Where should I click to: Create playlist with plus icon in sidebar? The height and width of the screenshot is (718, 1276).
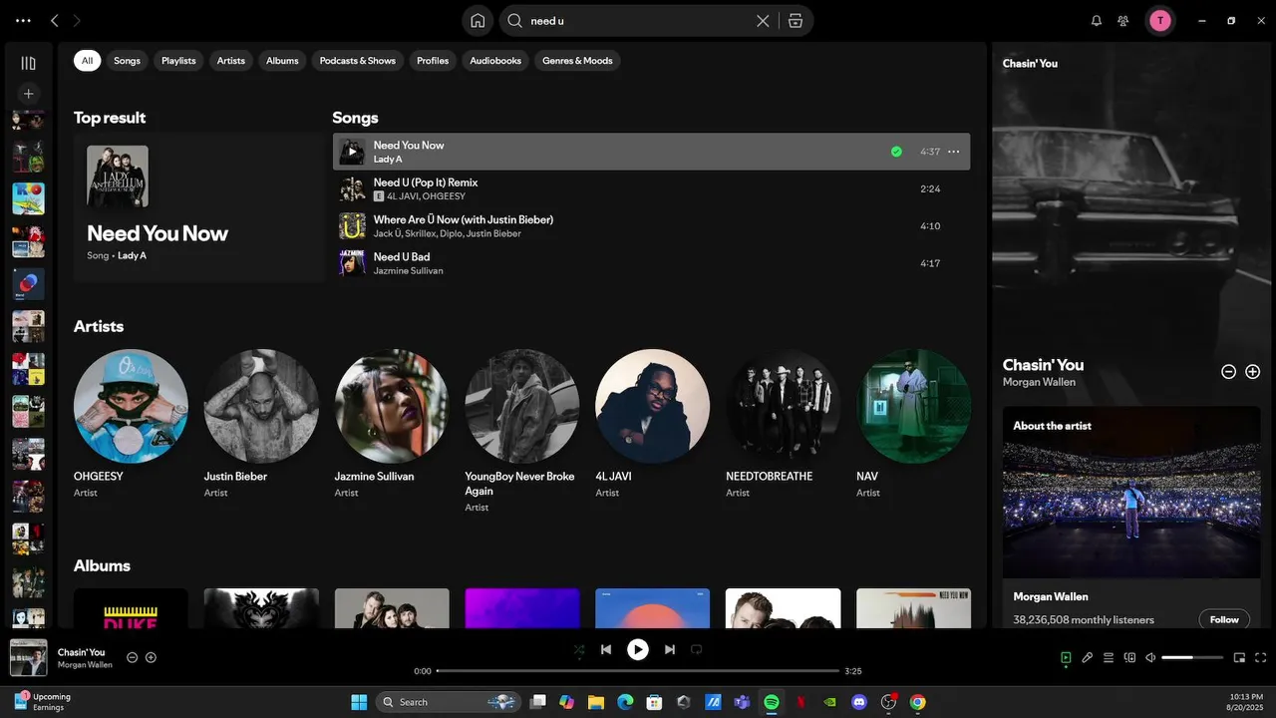click(x=28, y=94)
